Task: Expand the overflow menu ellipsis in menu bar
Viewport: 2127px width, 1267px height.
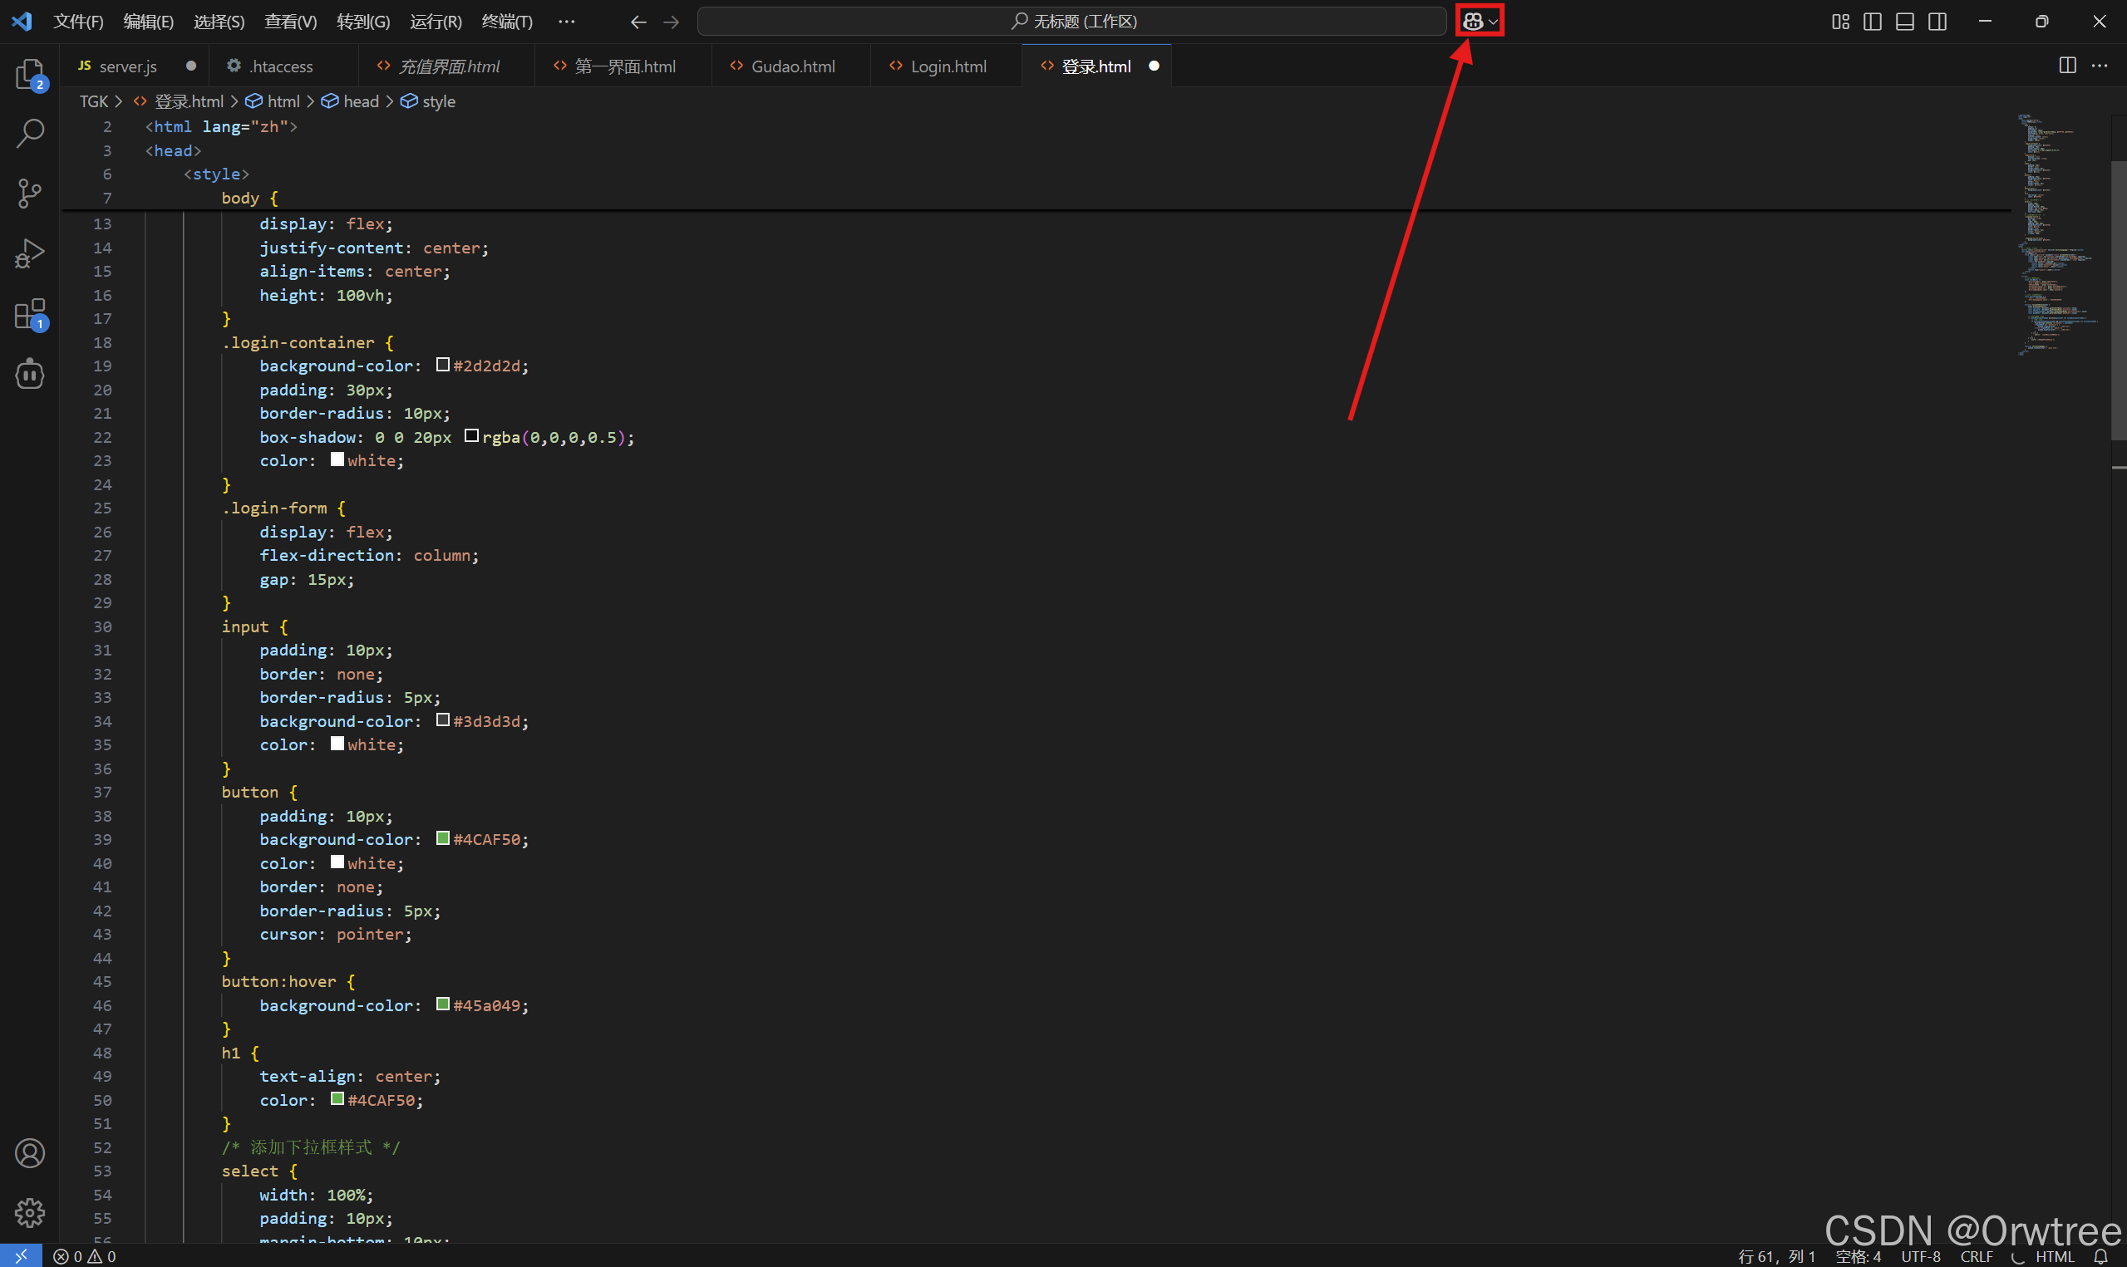Action: coord(566,22)
